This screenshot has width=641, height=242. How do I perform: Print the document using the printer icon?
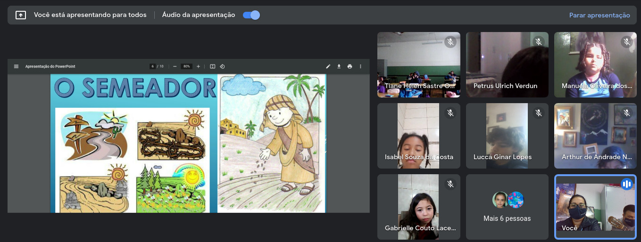click(x=350, y=66)
